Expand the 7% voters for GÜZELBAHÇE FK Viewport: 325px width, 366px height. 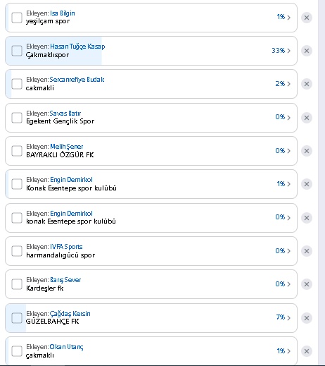coord(283,317)
